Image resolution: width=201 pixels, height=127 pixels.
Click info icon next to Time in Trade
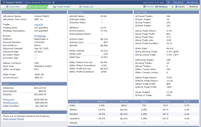(x=136, y=95)
